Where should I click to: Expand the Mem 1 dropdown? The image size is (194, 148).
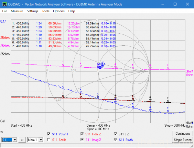40,140
